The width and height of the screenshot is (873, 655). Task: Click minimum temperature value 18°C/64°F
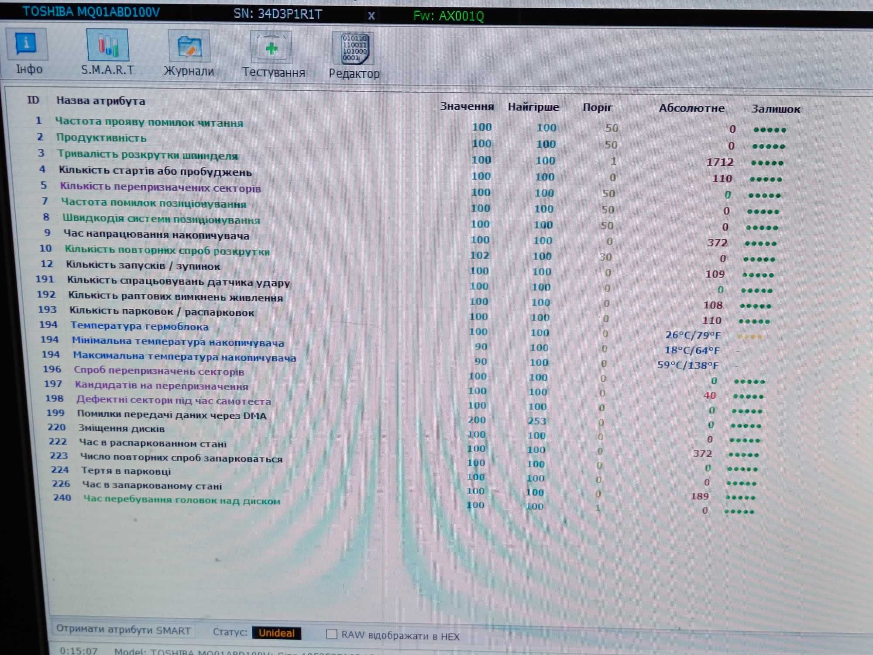(692, 350)
